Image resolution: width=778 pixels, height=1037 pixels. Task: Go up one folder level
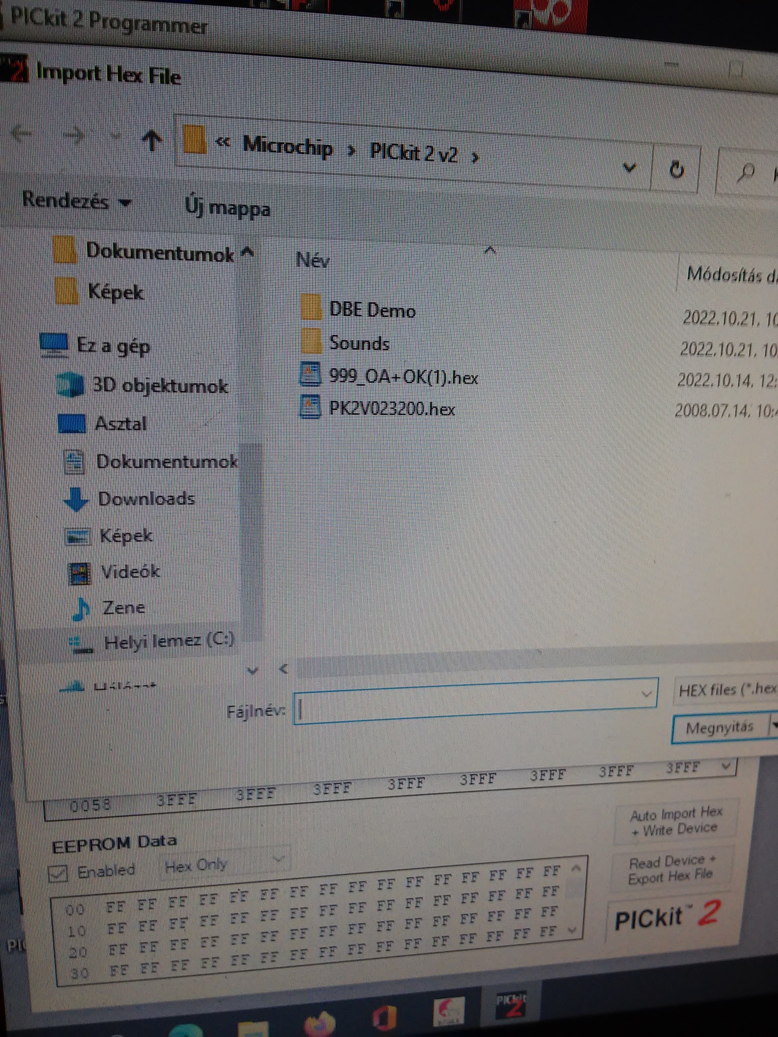point(152,140)
